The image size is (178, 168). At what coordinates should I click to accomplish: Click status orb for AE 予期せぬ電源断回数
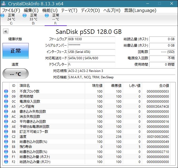coord(6,126)
